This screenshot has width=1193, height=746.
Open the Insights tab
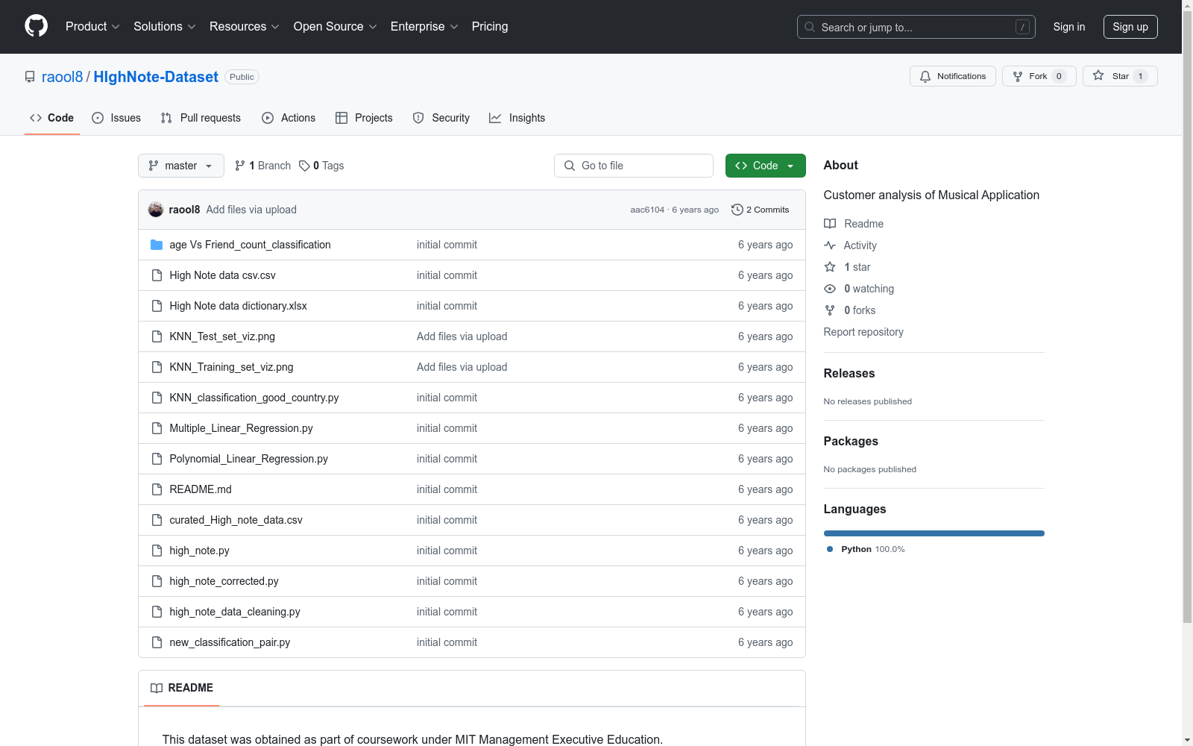click(517, 118)
